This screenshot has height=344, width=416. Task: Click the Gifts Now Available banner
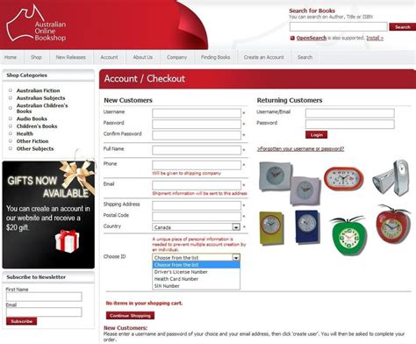click(x=48, y=214)
